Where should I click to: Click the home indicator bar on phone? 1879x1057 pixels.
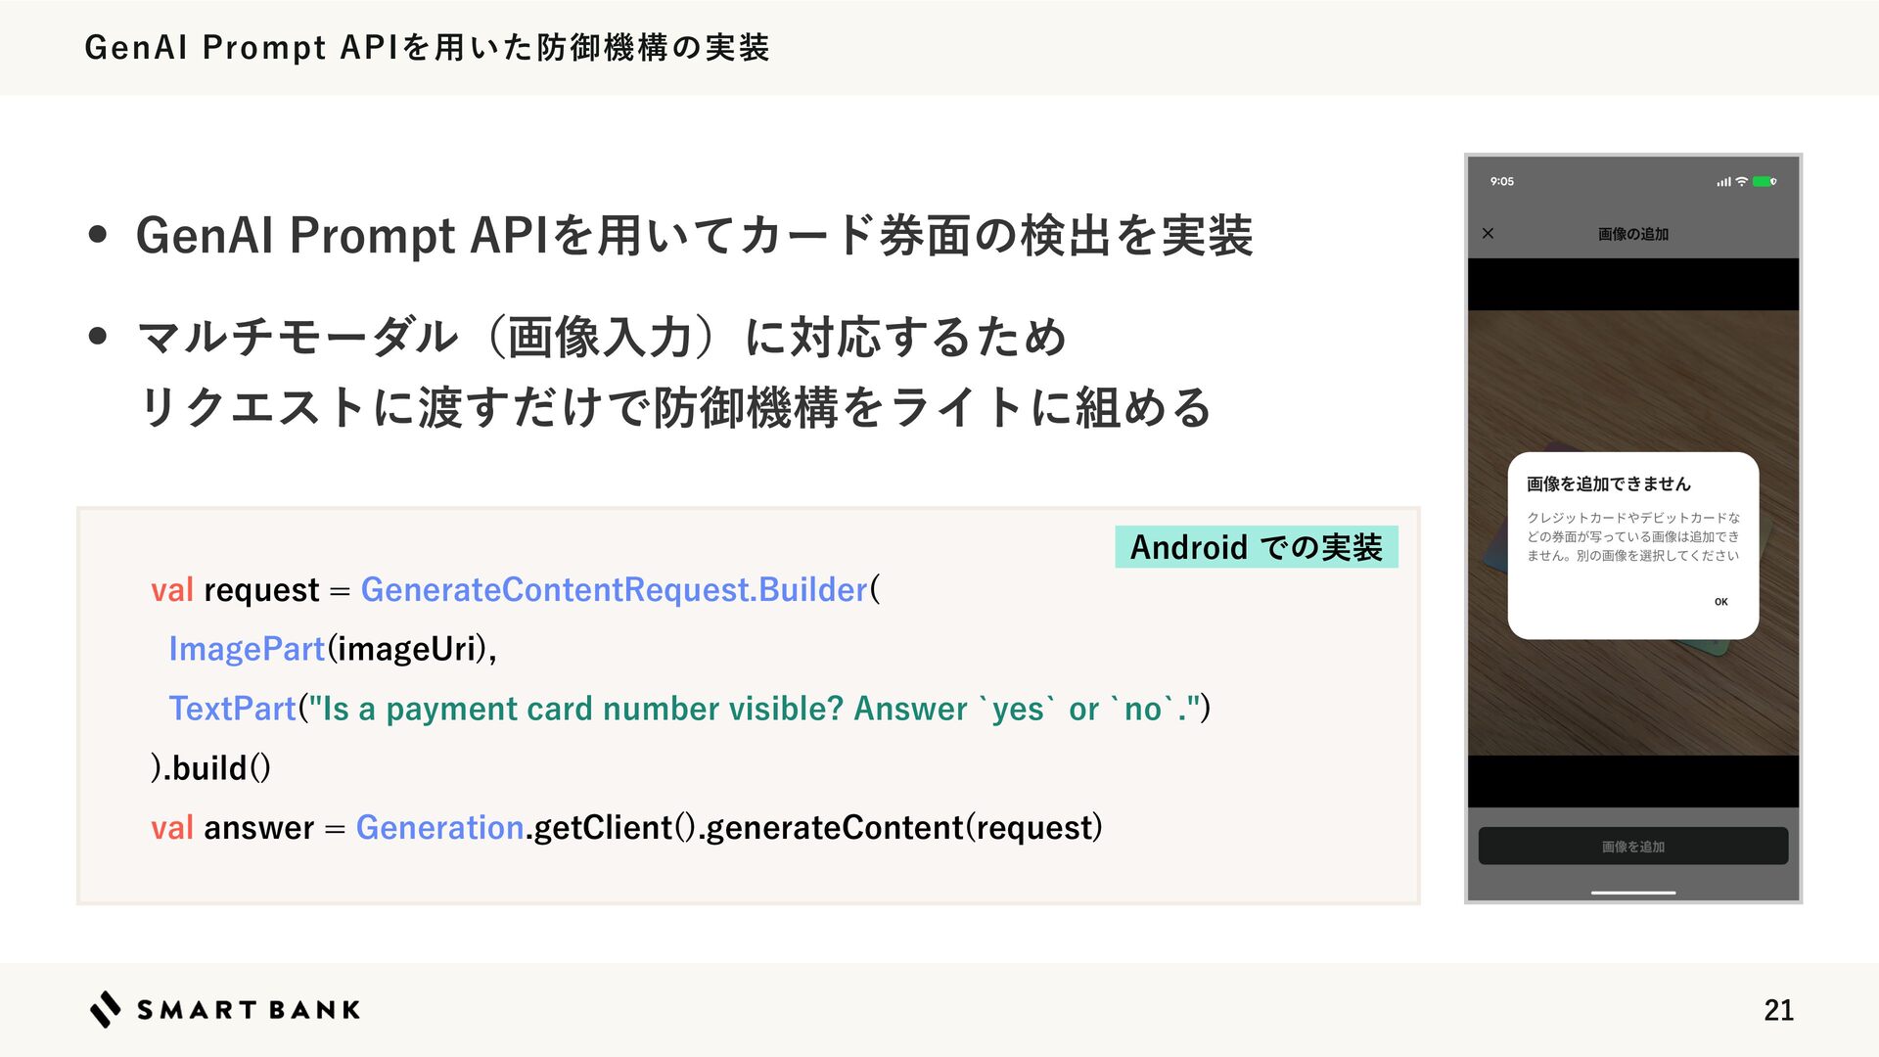(x=1632, y=893)
